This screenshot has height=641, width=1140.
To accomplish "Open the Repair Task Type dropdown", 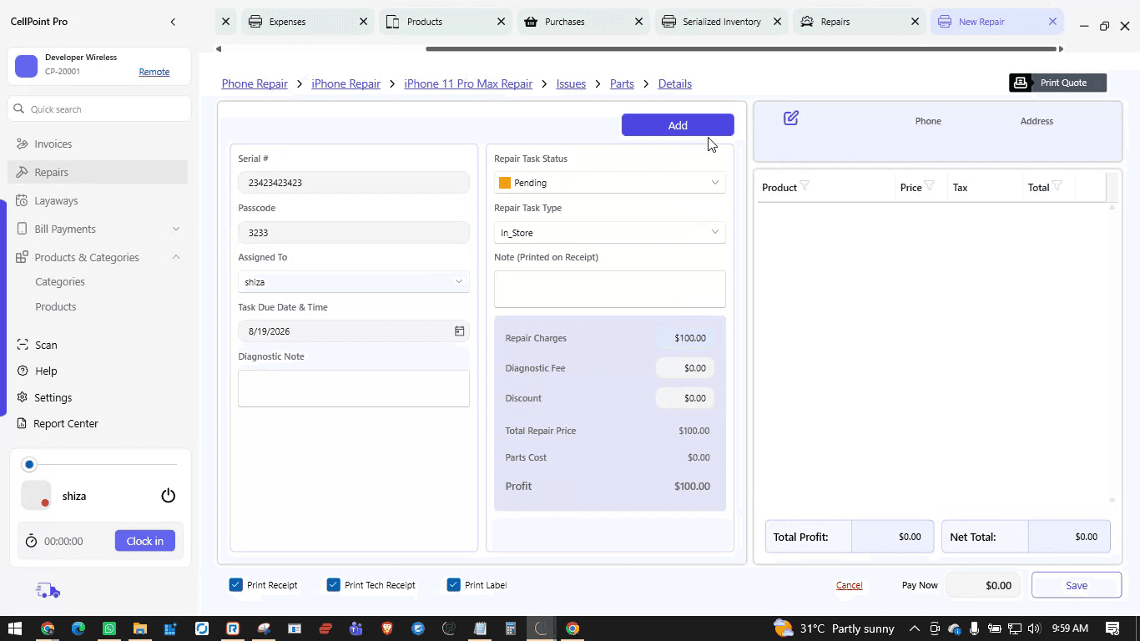I will [x=610, y=233].
